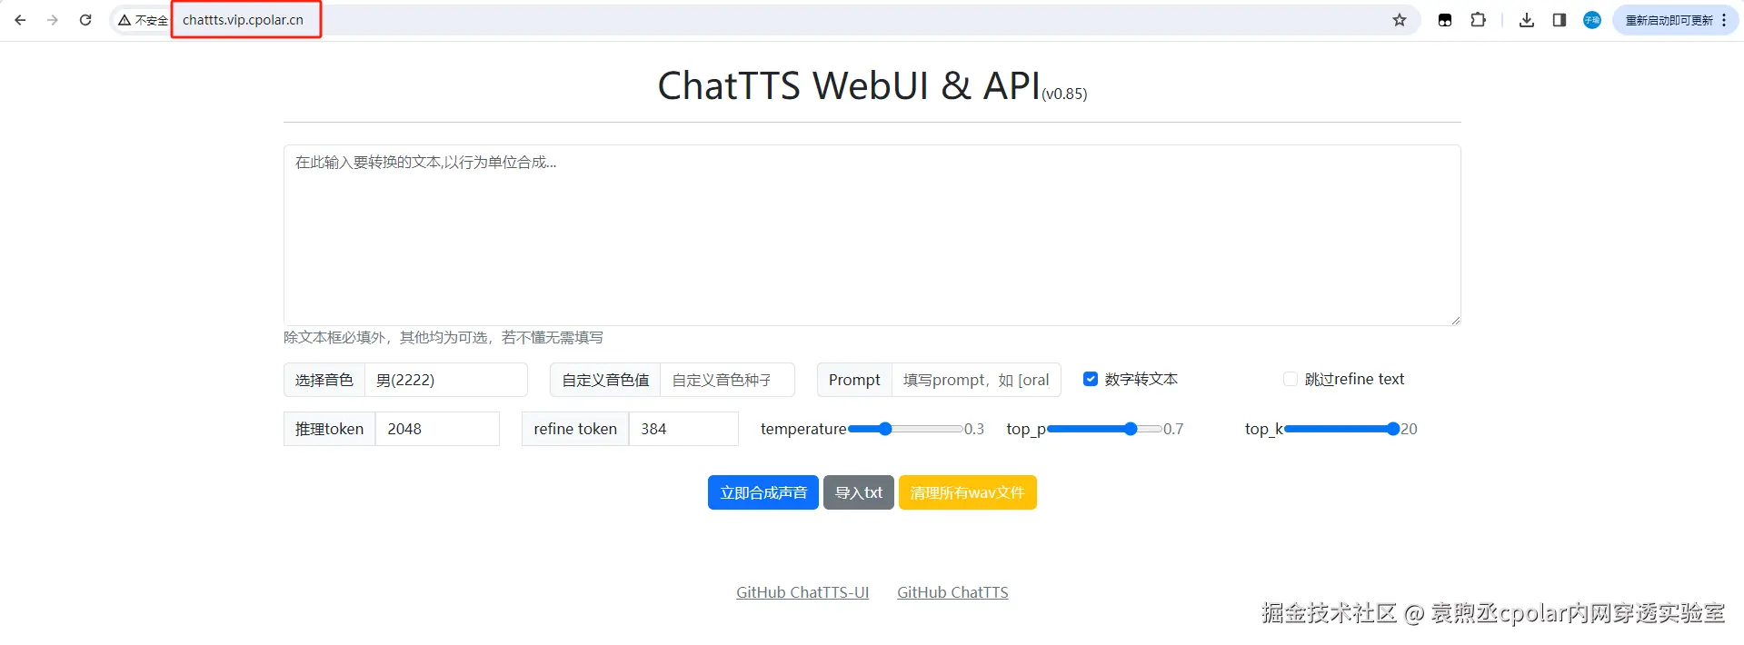
Task: Click the Prompt input field
Action: pyautogui.click(x=976, y=380)
